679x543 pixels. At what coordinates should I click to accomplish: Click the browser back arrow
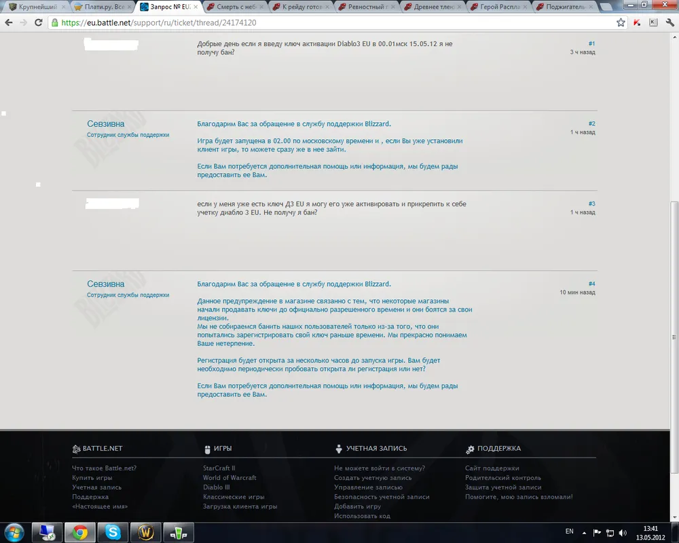(9, 22)
